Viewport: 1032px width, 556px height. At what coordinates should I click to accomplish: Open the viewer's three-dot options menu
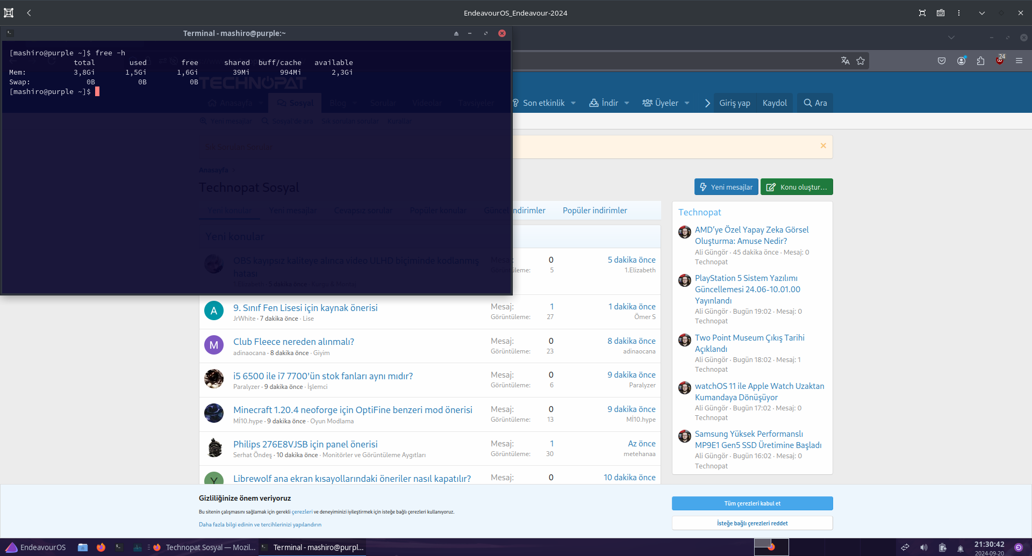coord(959,13)
